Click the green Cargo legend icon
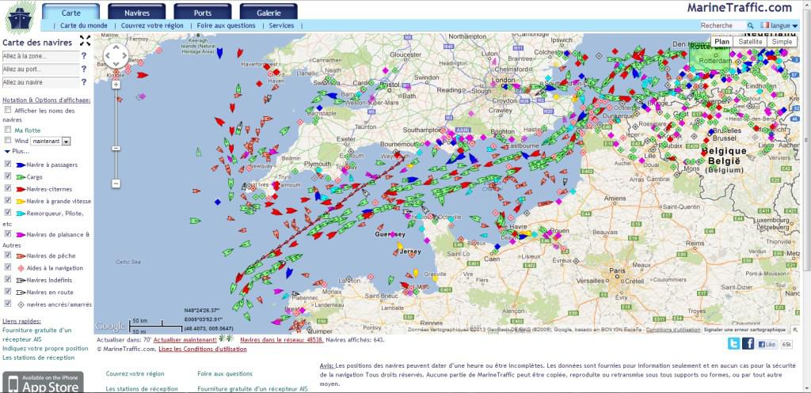 point(21,177)
